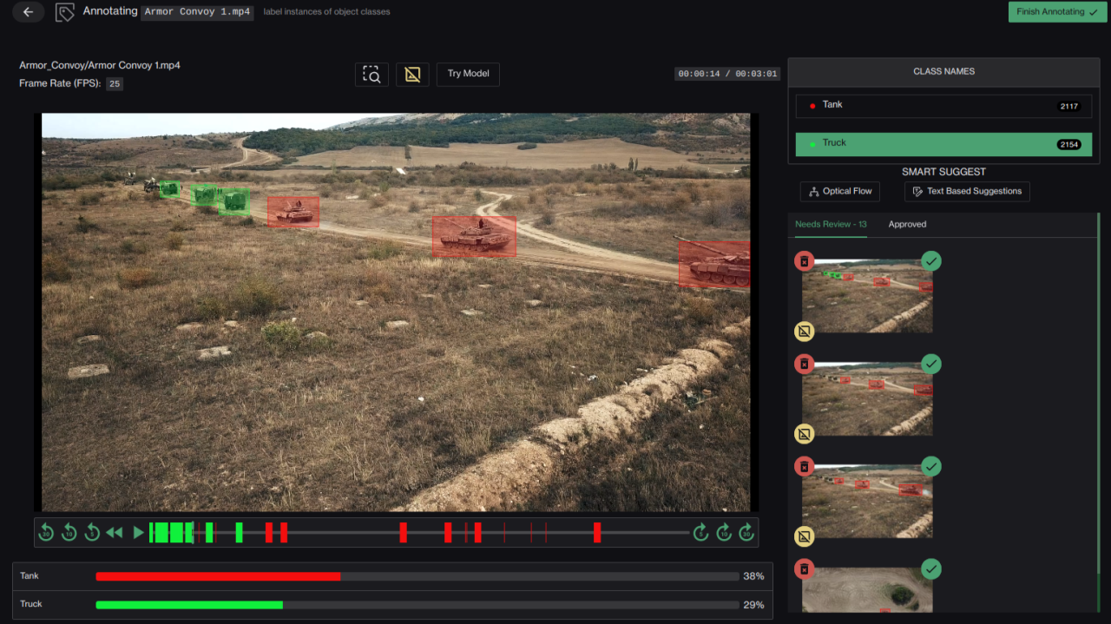
Task: Select the center tank bounding box
Action: pos(474,236)
